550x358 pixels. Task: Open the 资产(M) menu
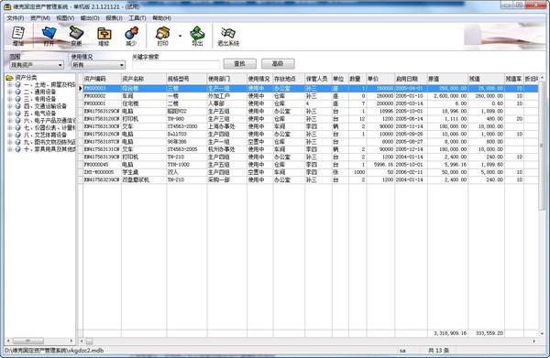pos(40,18)
